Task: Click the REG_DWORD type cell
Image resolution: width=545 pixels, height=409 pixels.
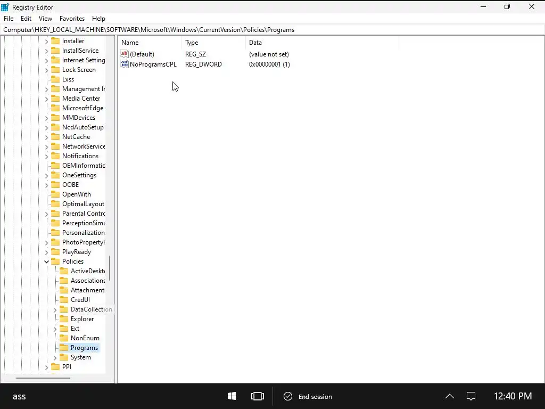Action: tap(203, 64)
